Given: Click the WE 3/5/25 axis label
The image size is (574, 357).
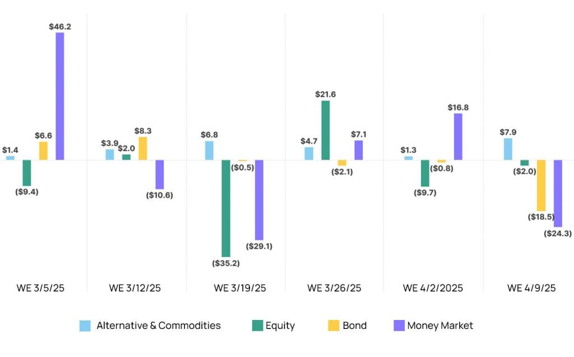Looking at the screenshot, I should click(40, 288).
